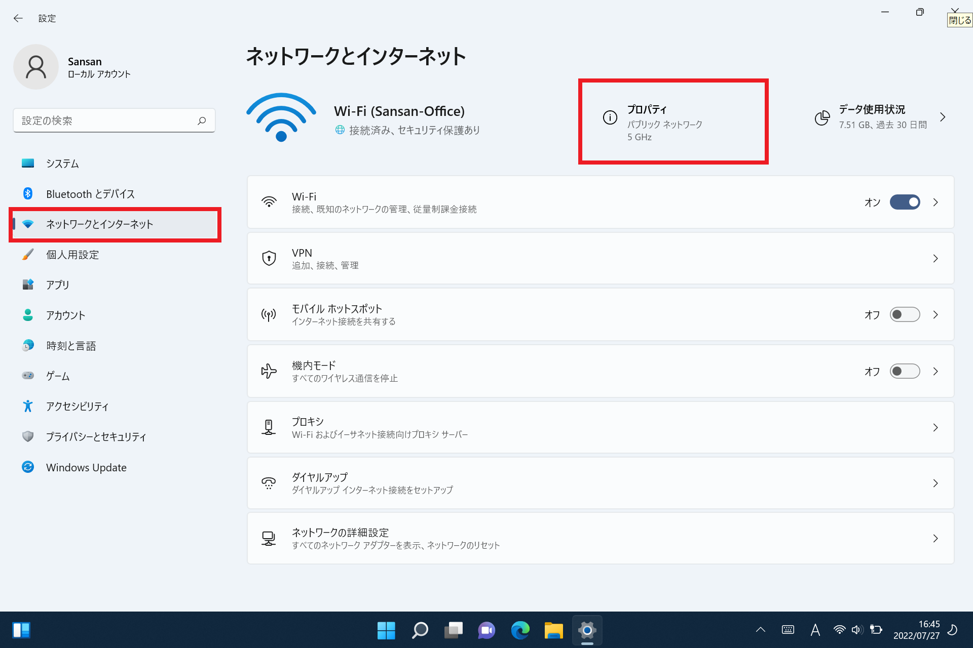Click the ダイヤルアップ phone icon
Image resolution: width=973 pixels, height=648 pixels.
[269, 483]
